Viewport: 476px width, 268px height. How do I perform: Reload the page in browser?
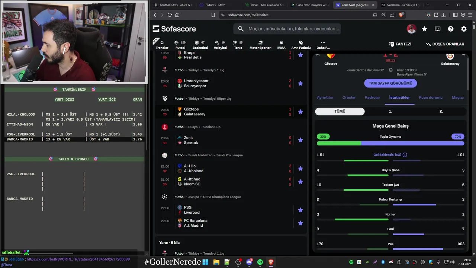click(170, 15)
